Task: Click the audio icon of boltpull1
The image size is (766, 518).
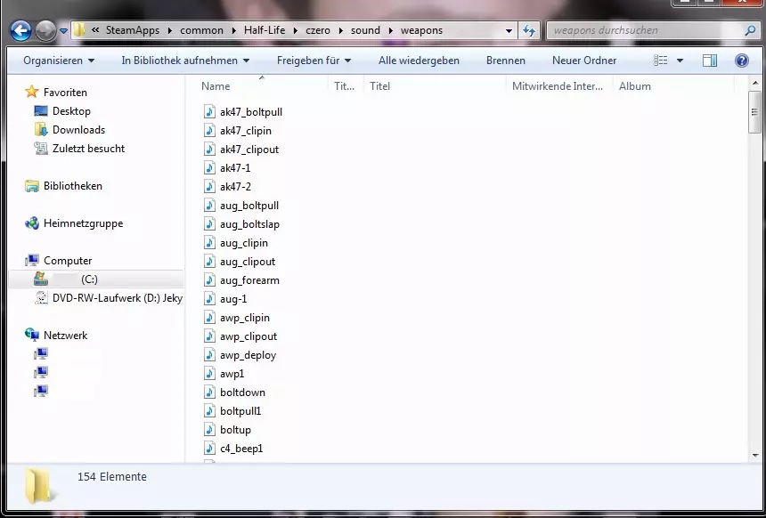Action: coord(209,411)
